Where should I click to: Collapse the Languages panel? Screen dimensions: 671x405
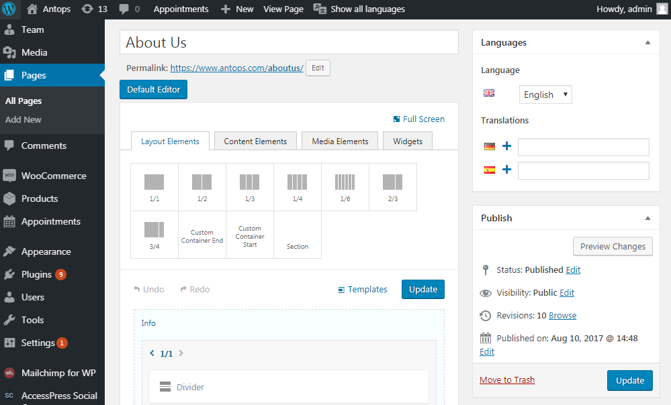647,42
